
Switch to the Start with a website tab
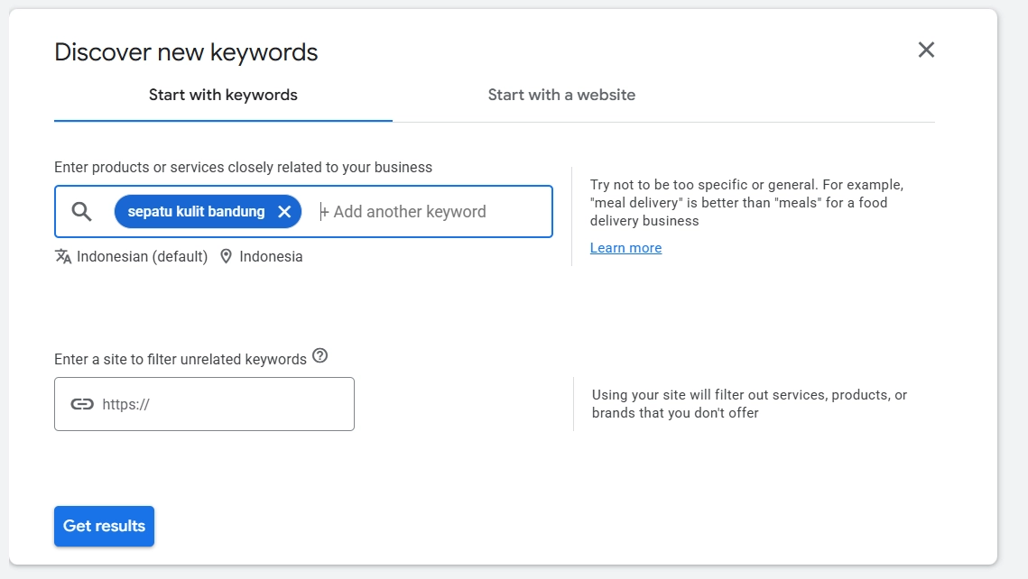[x=561, y=94]
